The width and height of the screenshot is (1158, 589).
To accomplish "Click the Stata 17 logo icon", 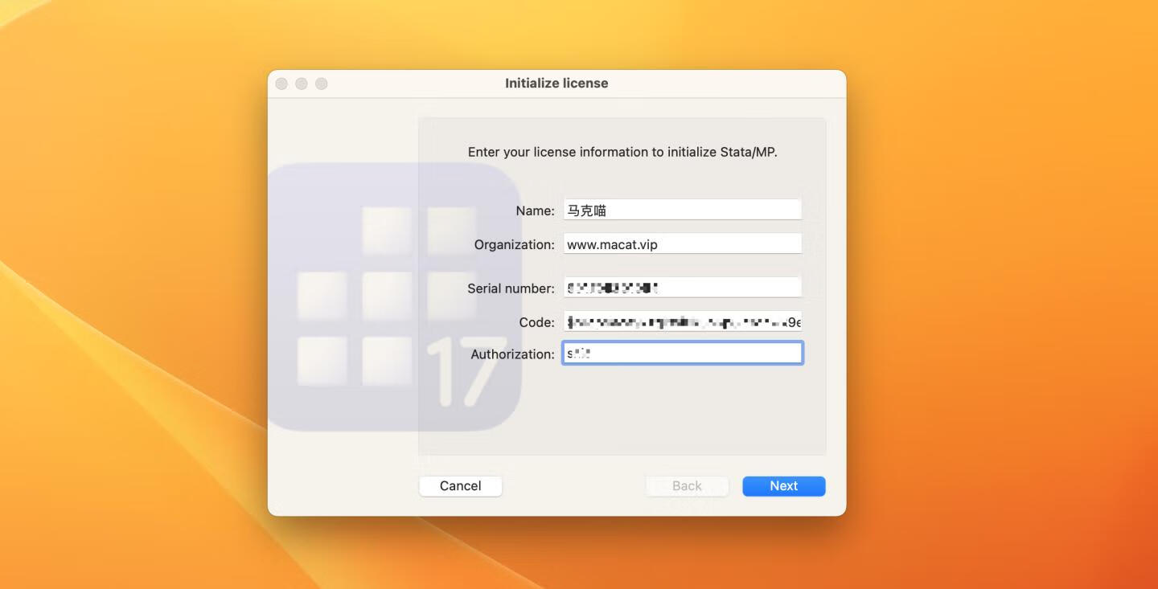I will (x=394, y=297).
